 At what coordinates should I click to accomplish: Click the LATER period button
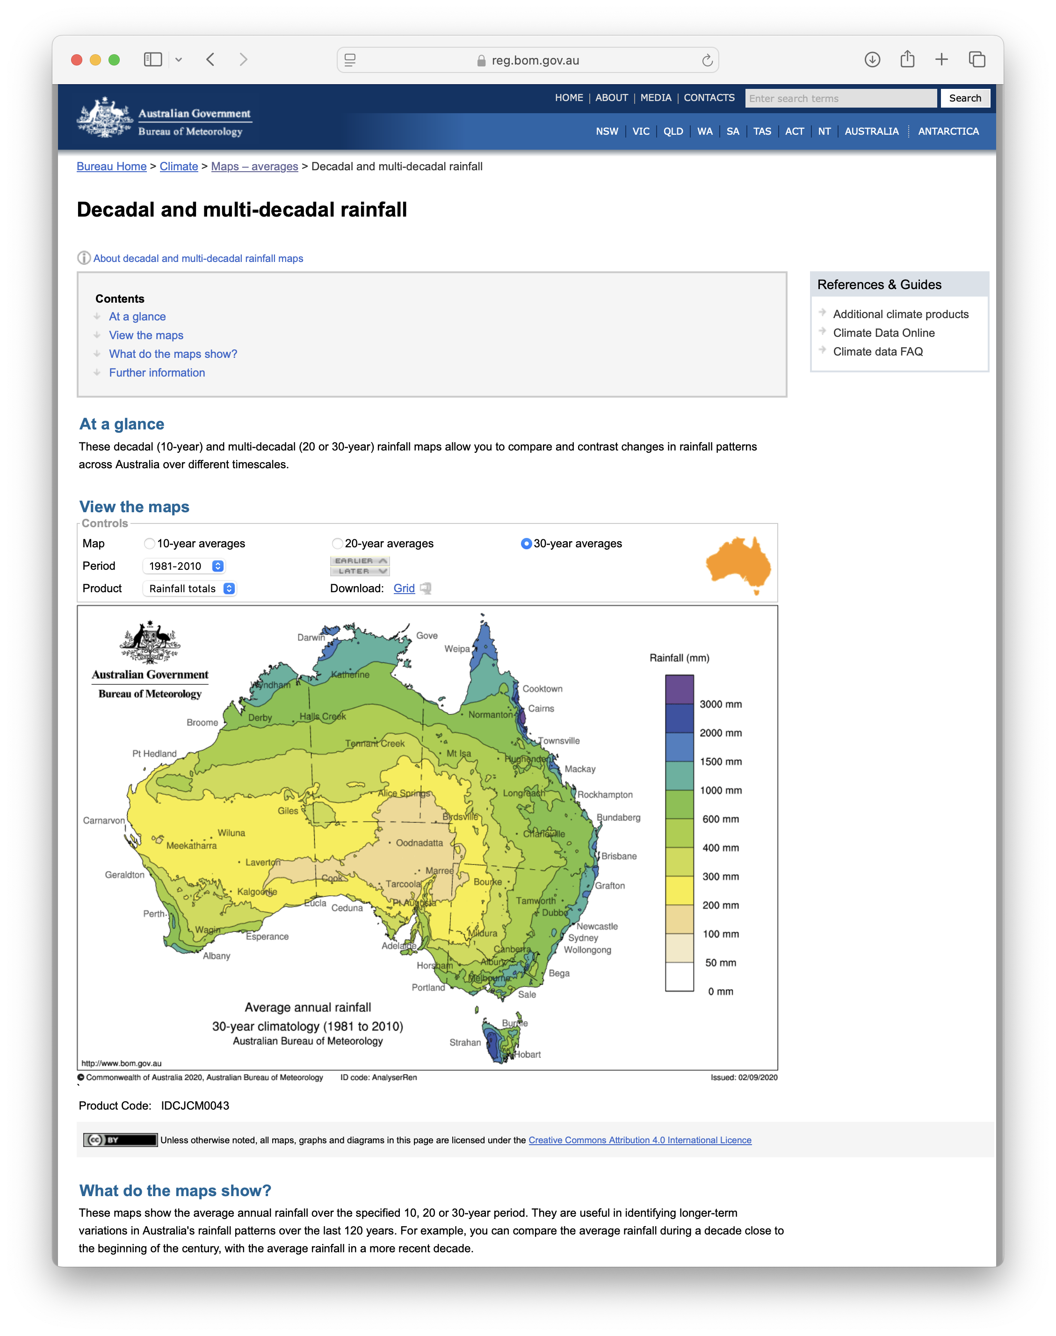pos(360,571)
